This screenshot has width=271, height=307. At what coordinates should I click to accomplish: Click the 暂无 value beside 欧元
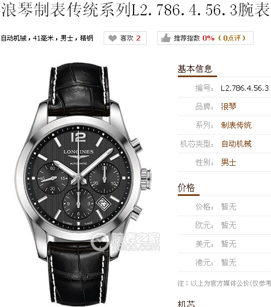[x=228, y=225]
